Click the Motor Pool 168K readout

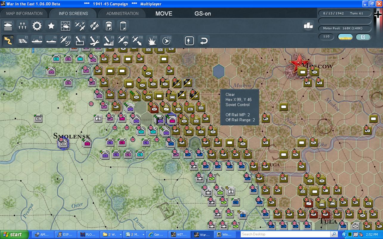point(345,29)
